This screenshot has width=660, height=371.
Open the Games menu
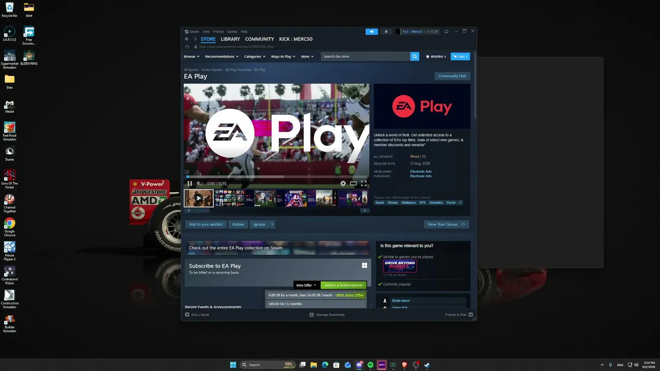[x=233, y=31]
